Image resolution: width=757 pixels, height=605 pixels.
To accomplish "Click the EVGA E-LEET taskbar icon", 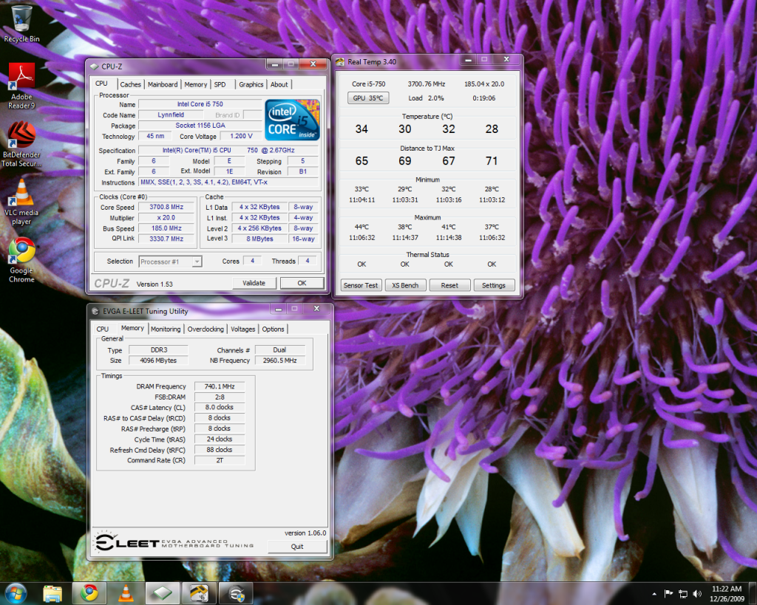I will (x=235, y=592).
